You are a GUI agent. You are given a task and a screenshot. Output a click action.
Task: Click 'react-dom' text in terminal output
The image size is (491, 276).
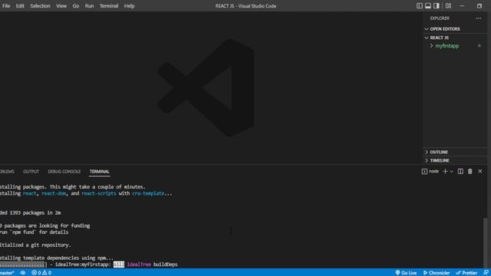click(54, 193)
